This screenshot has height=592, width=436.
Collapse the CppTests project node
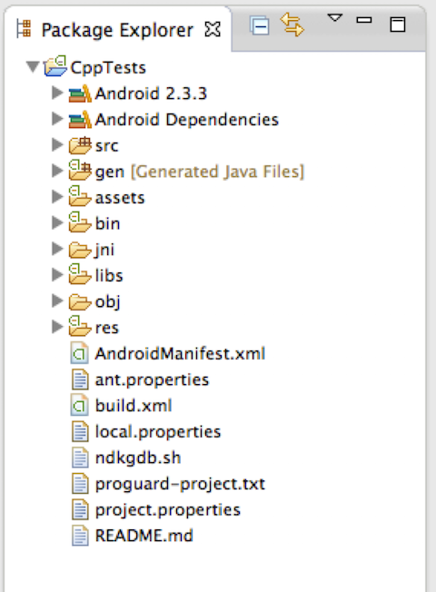[33, 67]
